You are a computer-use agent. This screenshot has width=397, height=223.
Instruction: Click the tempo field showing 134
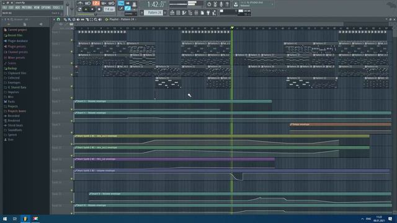pyautogui.click(x=109, y=9)
